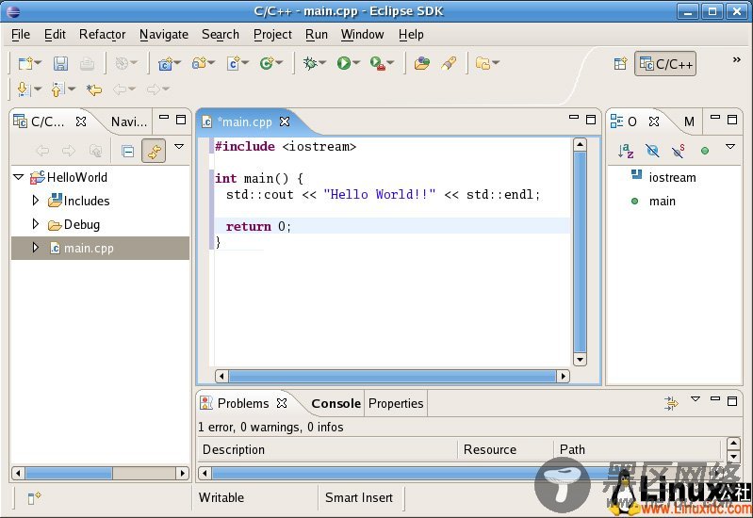753x518 pixels.
Task: Expand the Includes tree node
Action: pyautogui.click(x=36, y=201)
